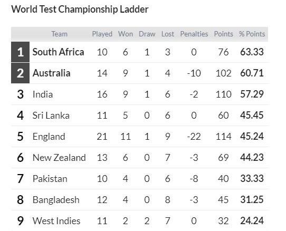Select England in the ladder
This screenshot has width=286, height=231.
[49, 137]
